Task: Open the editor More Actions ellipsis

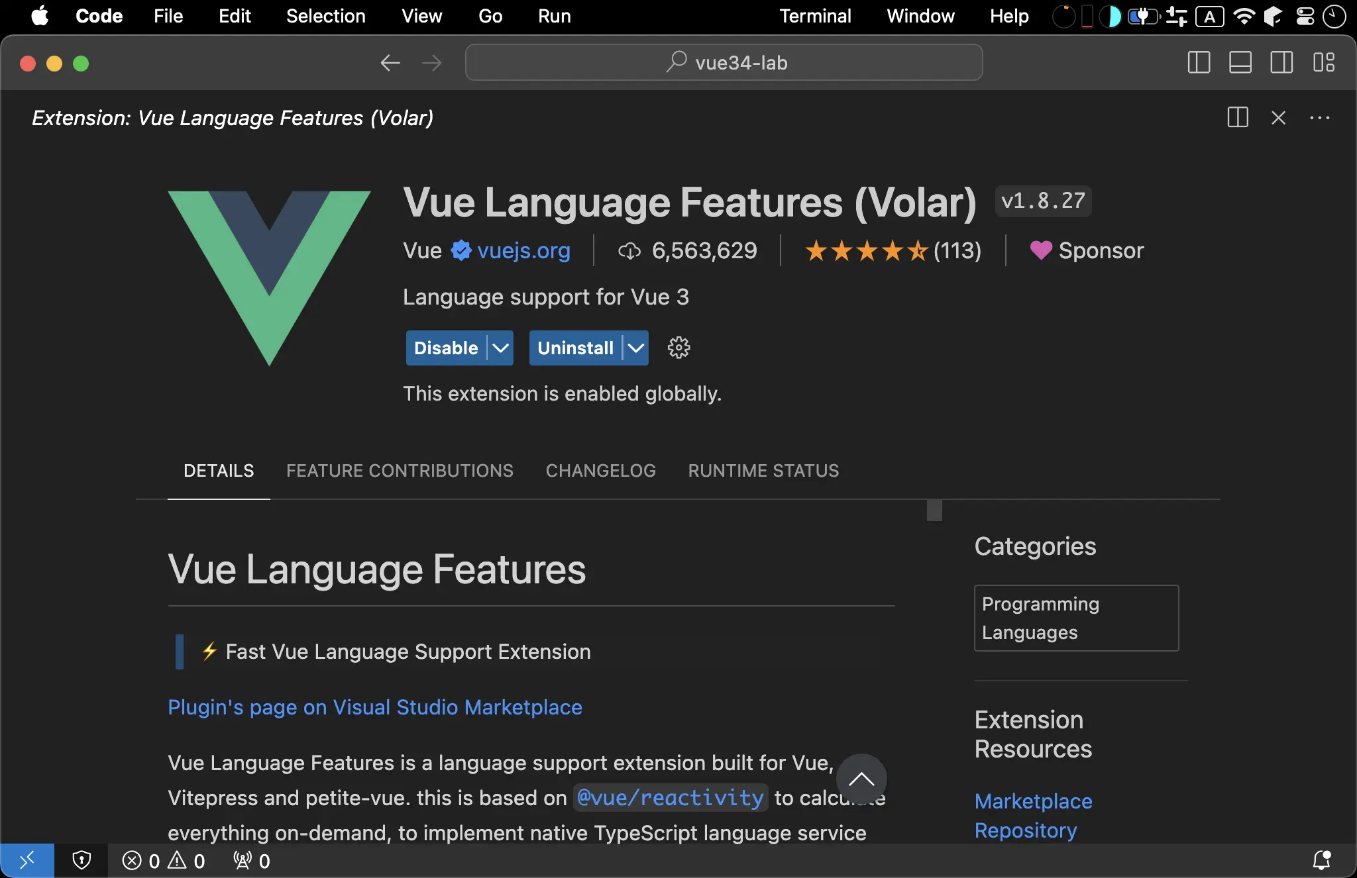Action: [x=1320, y=118]
